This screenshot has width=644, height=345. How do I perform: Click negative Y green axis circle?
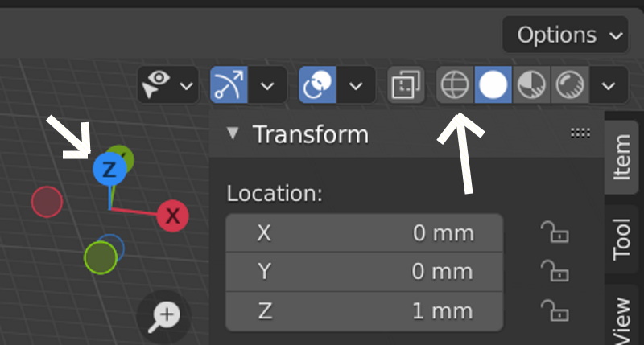pyautogui.click(x=101, y=257)
